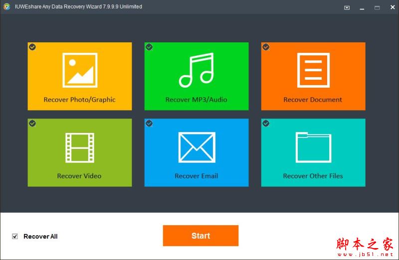Uncheck the Recover Photo/Graphic checkmark

coord(32,47)
